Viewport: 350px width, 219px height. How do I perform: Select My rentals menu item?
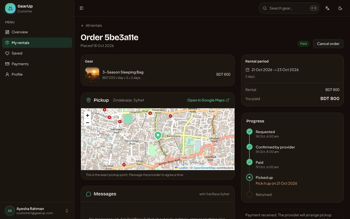point(37,43)
